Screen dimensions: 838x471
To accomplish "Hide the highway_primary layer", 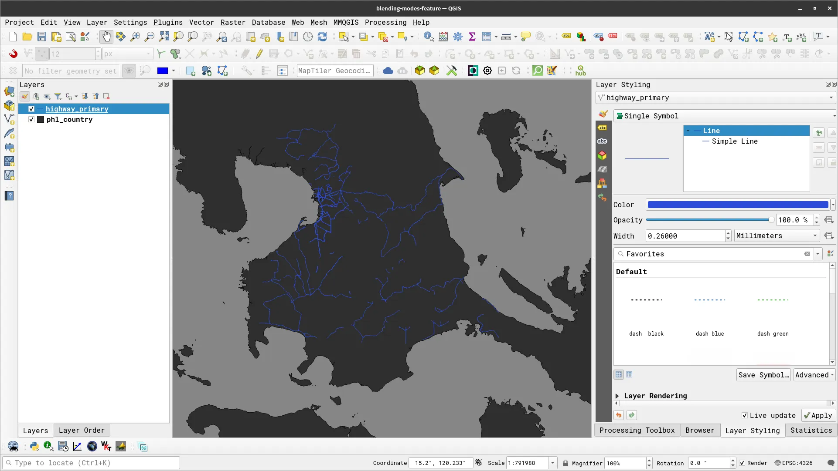I will pos(31,109).
